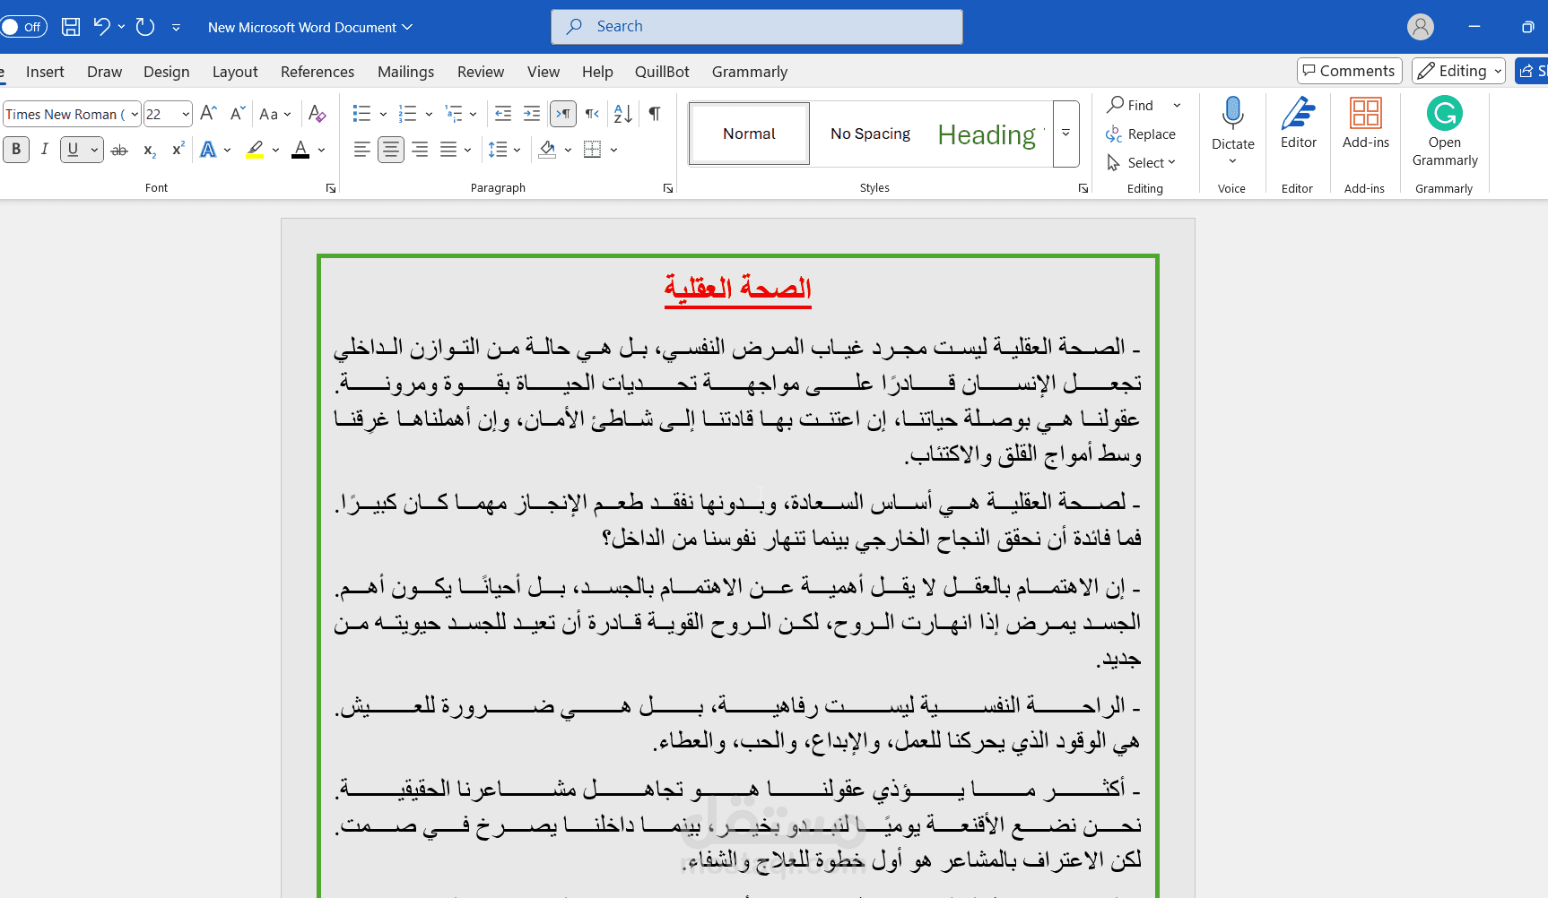The image size is (1548, 898).
Task: Switch to the Draw tab
Action: click(104, 72)
